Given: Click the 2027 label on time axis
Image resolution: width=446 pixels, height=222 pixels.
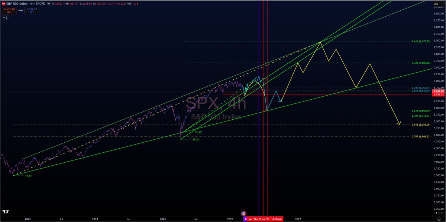Looking at the screenshot, I should [298, 219].
